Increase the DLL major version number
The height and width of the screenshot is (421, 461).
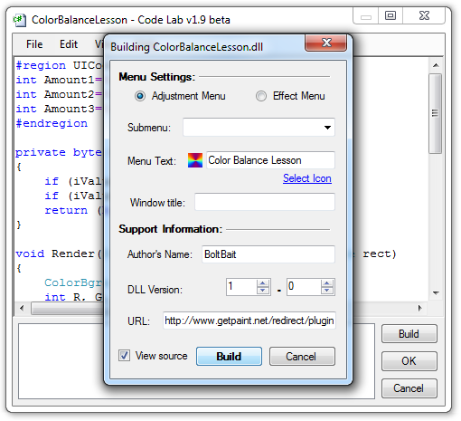tap(263, 283)
